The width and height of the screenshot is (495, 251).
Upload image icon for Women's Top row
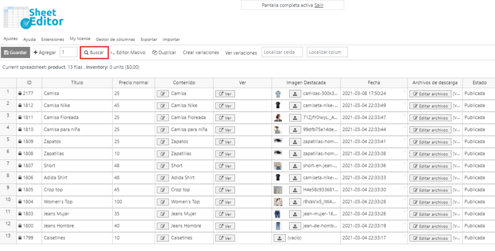pos(295,202)
